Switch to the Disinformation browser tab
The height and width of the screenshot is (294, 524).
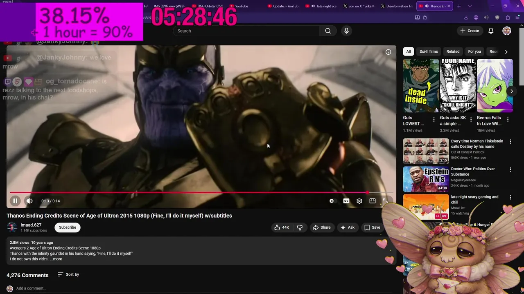click(396, 6)
